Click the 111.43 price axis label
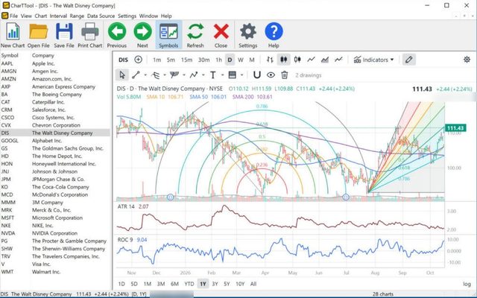The height and width of the screenshot is (298, 477). 455,128
